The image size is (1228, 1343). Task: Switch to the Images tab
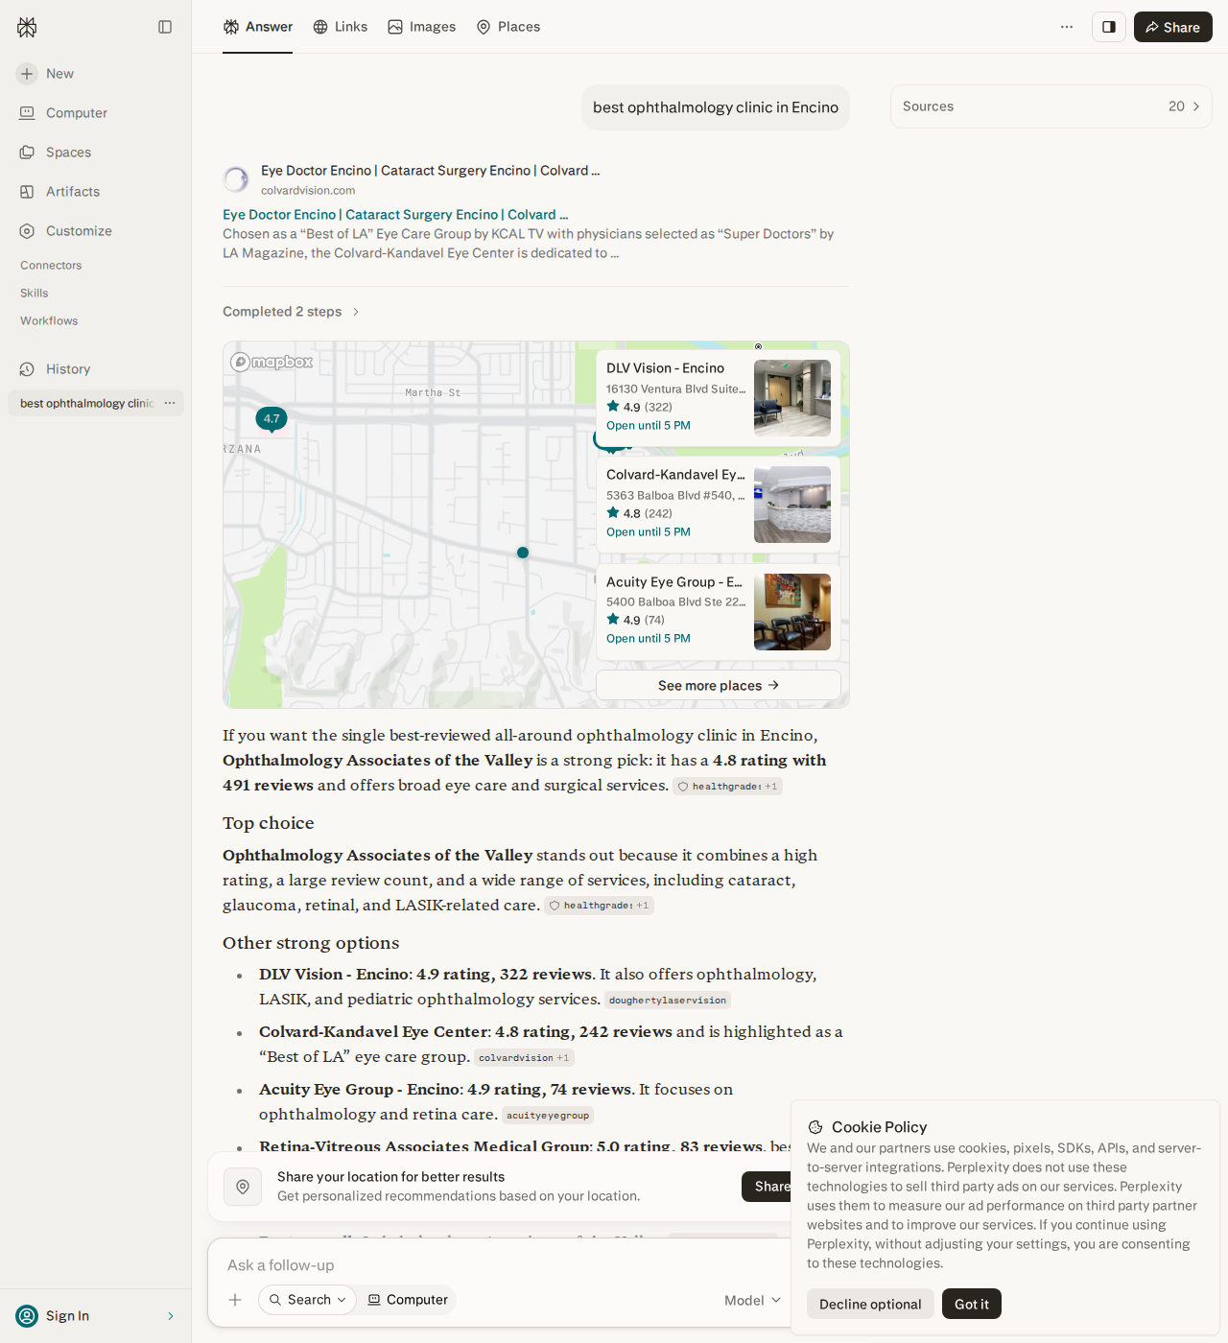pyautogui.click(x=422, y=27)
